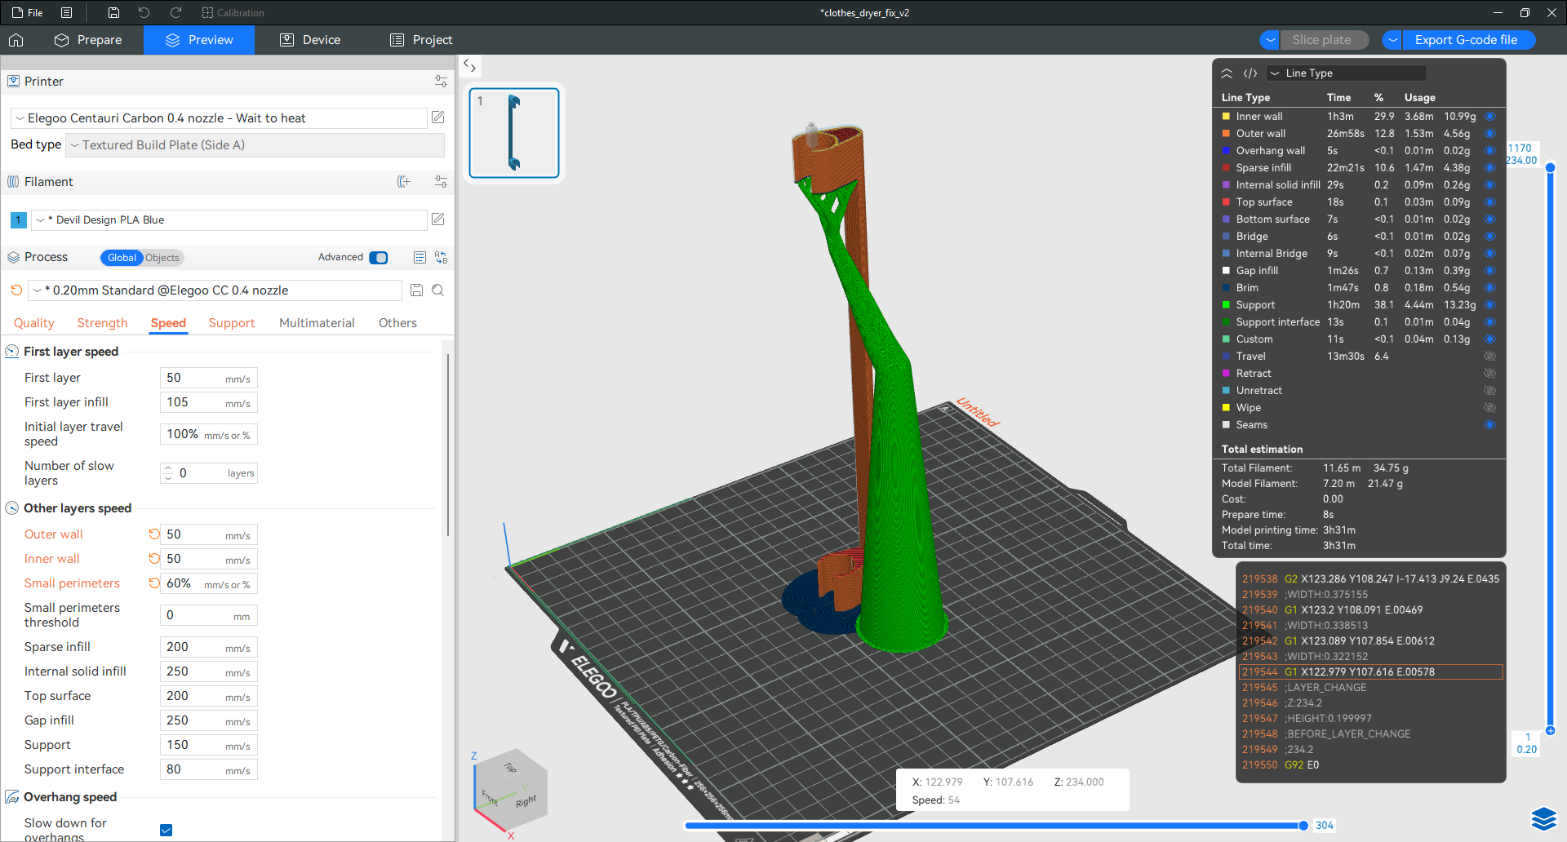Viewport: 1567px width, 842px height.
Task: Open printer settings sliders icon
Action: click(441, 82)
